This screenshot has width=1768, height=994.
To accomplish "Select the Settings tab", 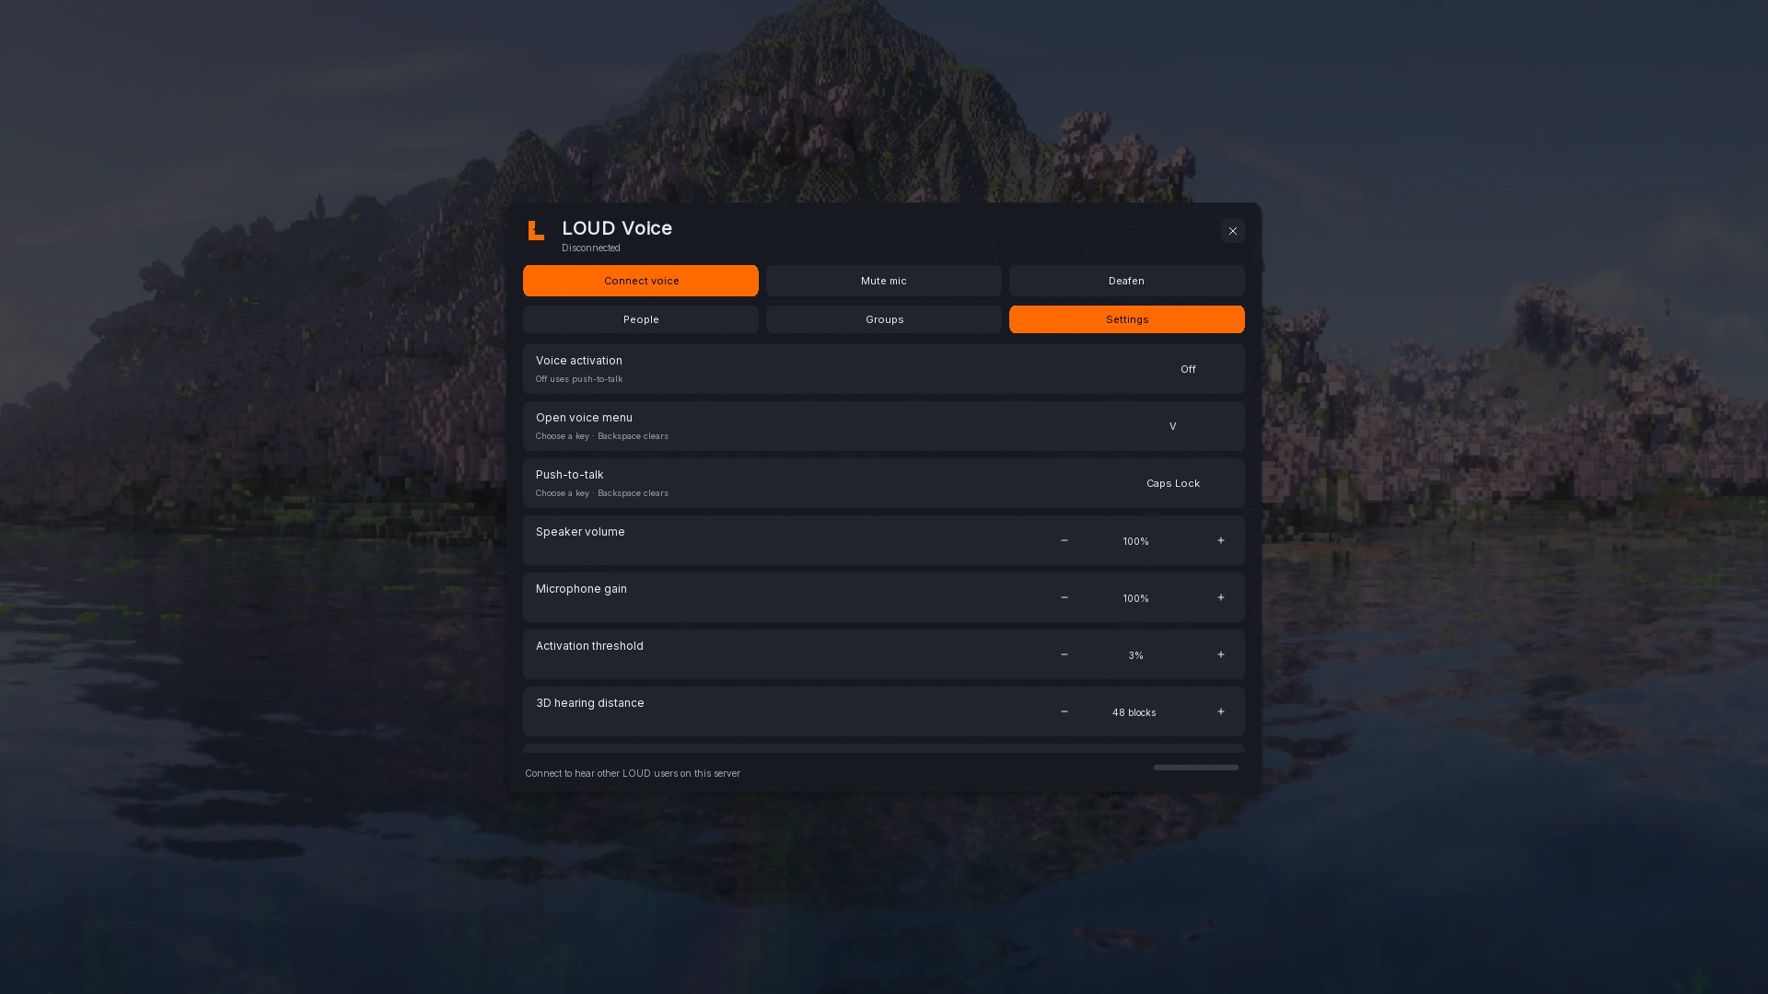I will [x=1127, y=319].
